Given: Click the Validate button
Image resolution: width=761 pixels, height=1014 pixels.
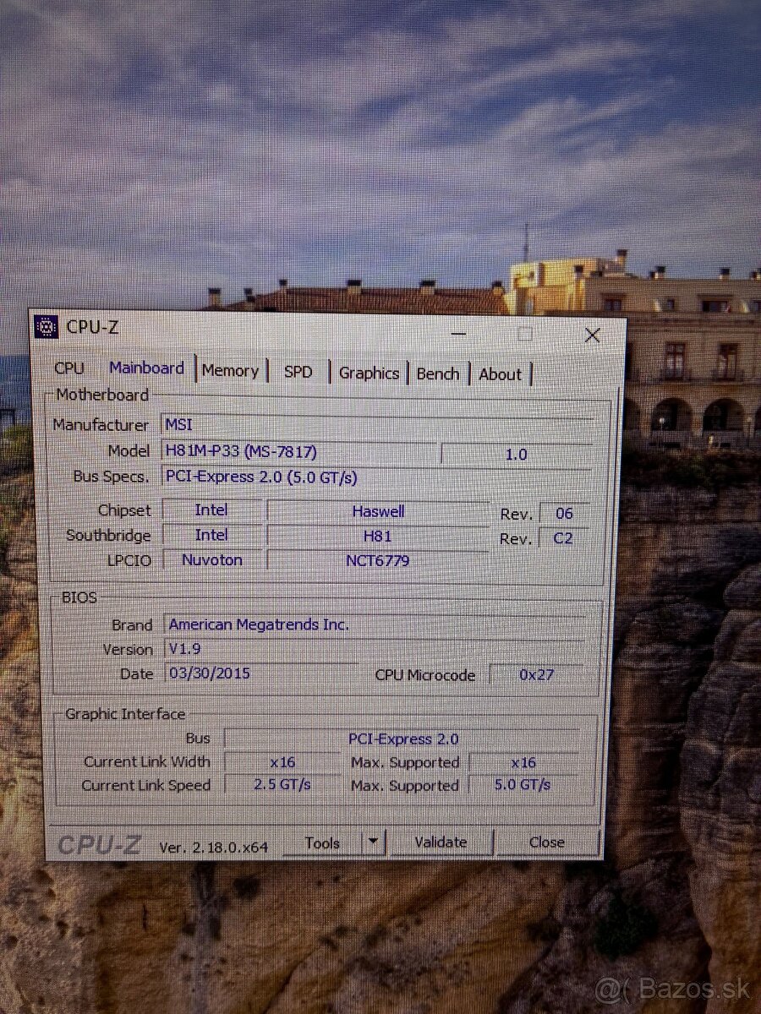Looking at the screenshot, I should (x=441, y=842).
